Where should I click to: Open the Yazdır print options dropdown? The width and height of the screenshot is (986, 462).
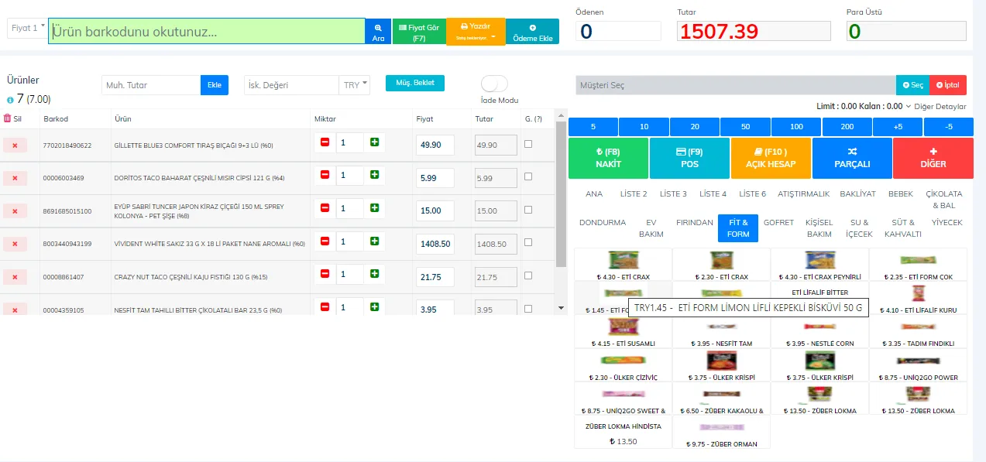476,32
